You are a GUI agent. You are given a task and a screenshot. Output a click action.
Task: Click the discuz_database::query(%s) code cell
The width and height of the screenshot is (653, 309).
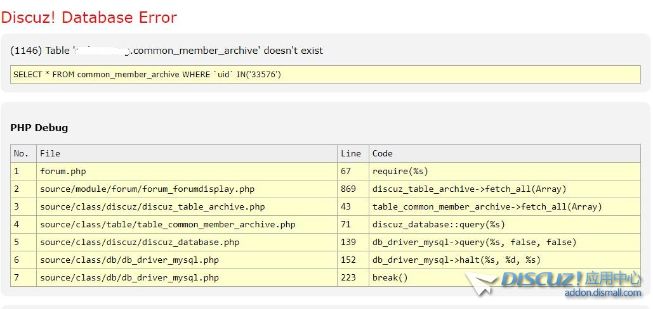click(x=439, y=224)
